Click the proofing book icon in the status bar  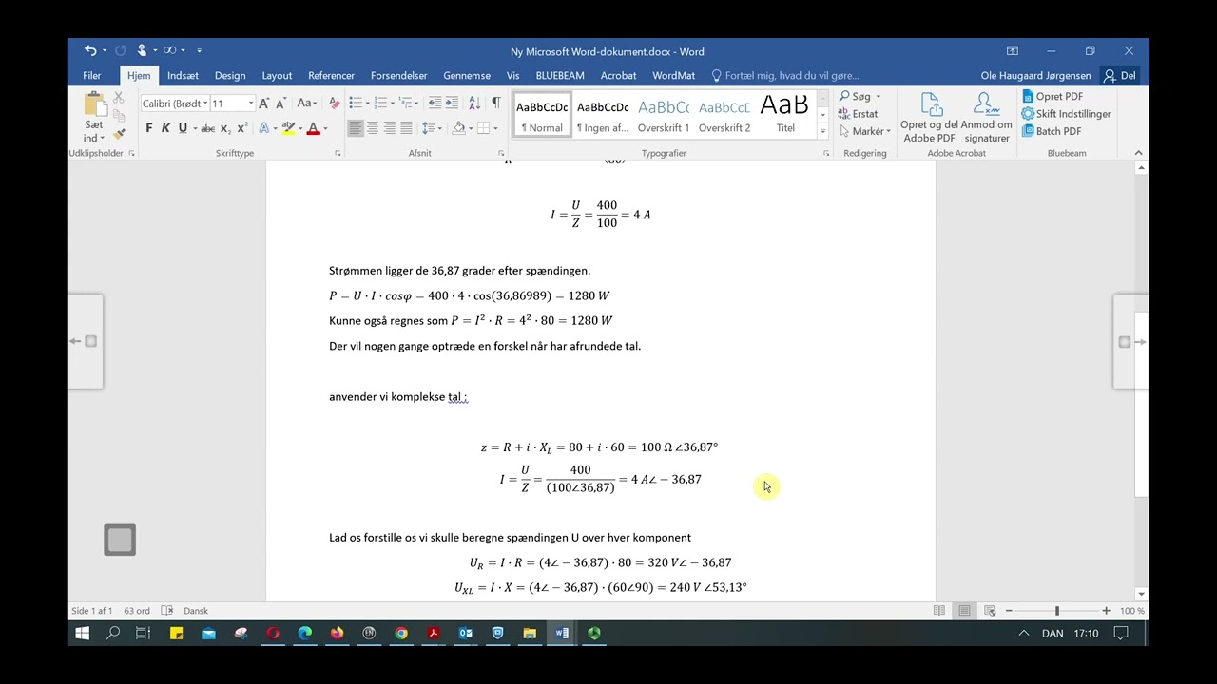(x=167, y=611)
